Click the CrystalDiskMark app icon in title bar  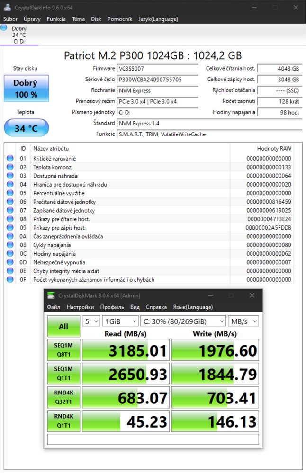tap(51, 295)
